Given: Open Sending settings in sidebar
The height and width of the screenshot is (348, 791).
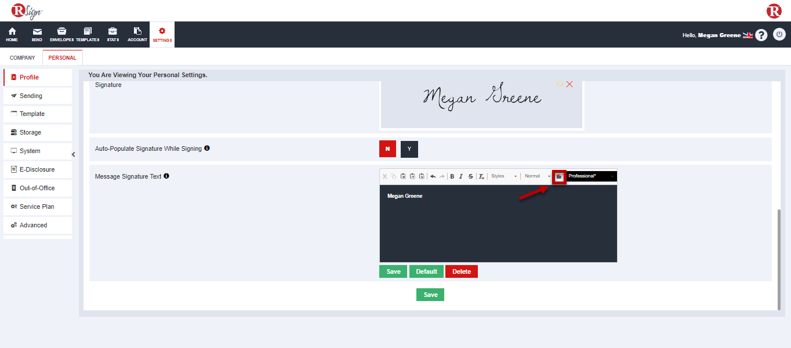Looking at the screenshot, I should 38,96.
